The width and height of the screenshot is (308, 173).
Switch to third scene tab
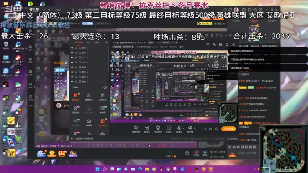(97, 42)
